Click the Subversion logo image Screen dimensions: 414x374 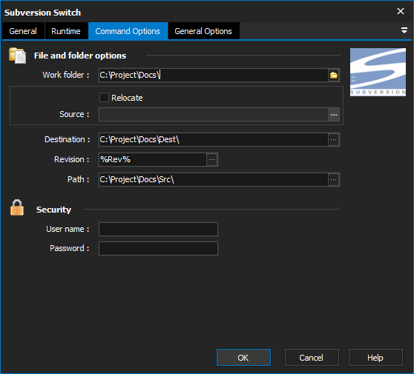point(378,72)
